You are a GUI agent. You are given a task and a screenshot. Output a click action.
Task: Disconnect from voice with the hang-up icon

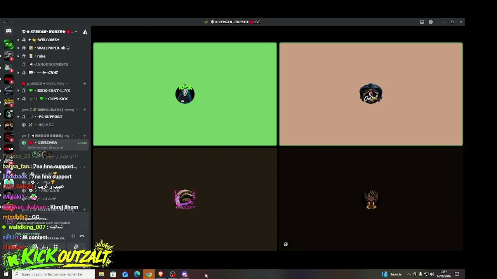[x=82, y=236]
